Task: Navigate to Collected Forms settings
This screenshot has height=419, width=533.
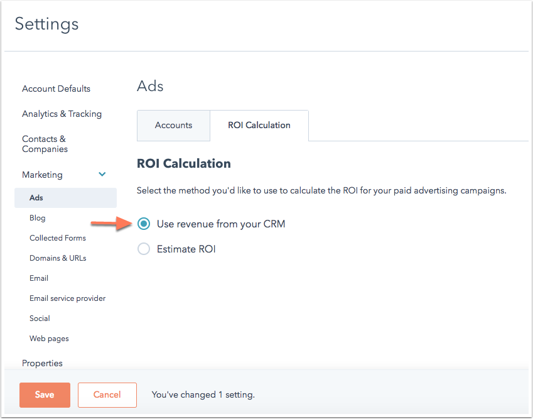Action: click(x=58, y=238)
